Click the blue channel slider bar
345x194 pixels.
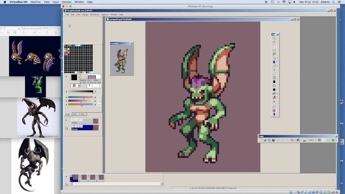81,104
